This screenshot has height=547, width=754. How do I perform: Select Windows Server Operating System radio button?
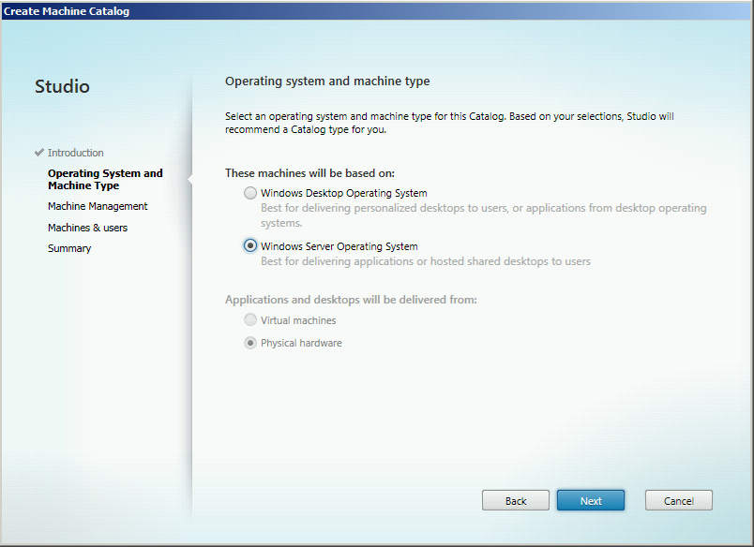[250, 246]
